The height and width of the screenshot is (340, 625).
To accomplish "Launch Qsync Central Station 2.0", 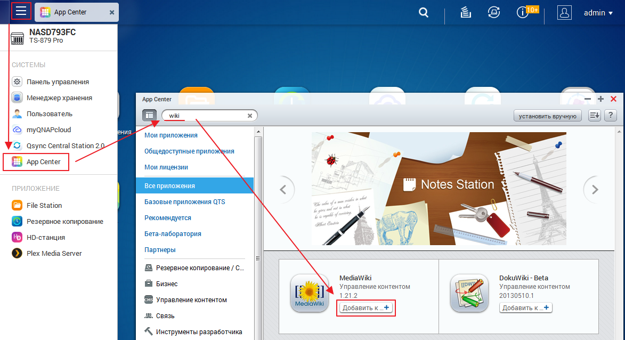I will (66, 145).
